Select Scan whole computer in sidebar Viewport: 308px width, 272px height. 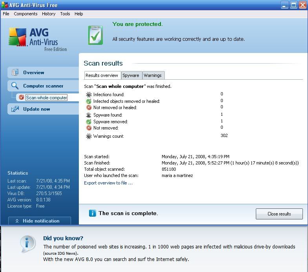pos(47,97)
